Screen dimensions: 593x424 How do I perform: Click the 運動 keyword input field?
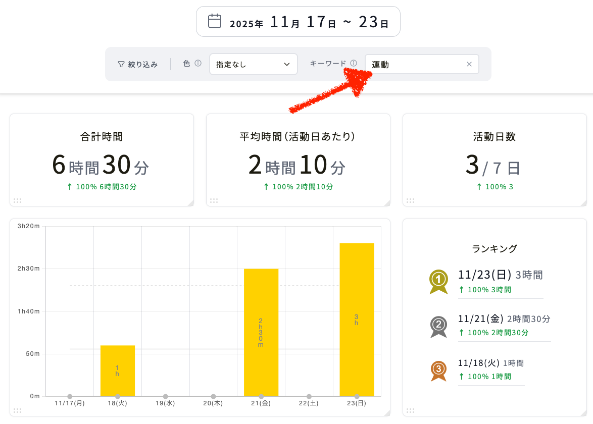coord(422,64)
